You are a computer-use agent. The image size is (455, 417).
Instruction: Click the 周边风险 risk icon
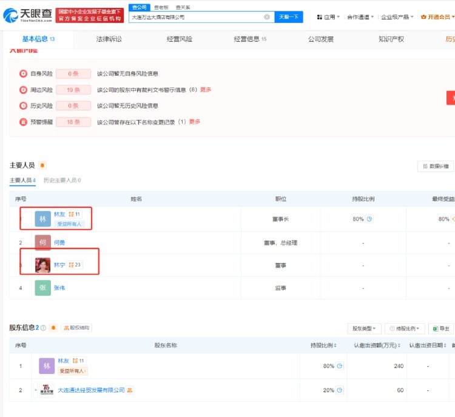pyautogui.click(x=23, y=90)
